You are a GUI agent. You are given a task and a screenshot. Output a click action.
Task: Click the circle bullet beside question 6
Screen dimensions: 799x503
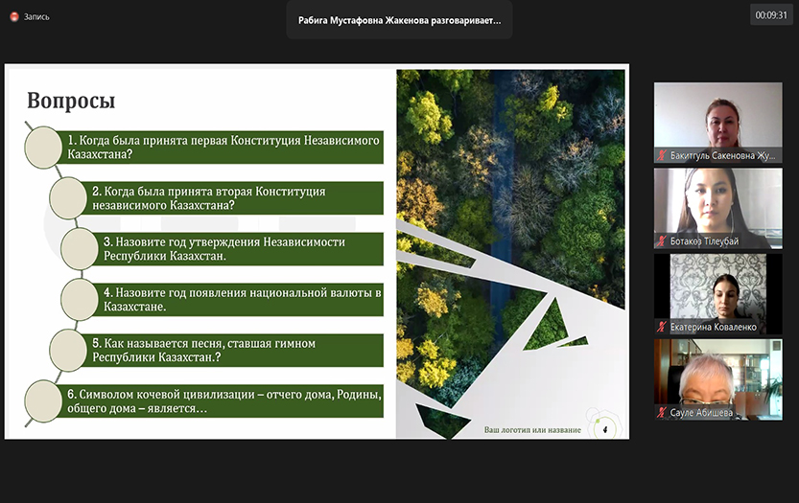click(x=43, y=400)
